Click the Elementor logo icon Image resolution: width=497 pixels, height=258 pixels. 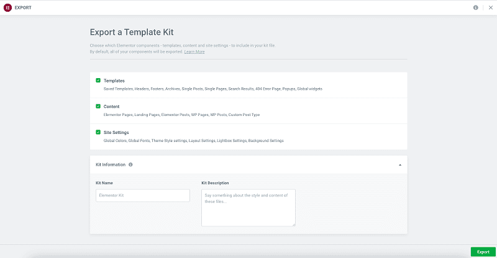[8, 7]
